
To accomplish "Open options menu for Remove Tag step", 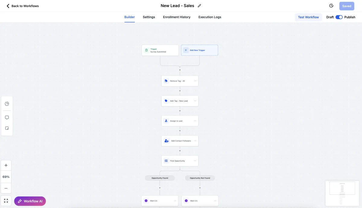I will click(x=195, y=81).
